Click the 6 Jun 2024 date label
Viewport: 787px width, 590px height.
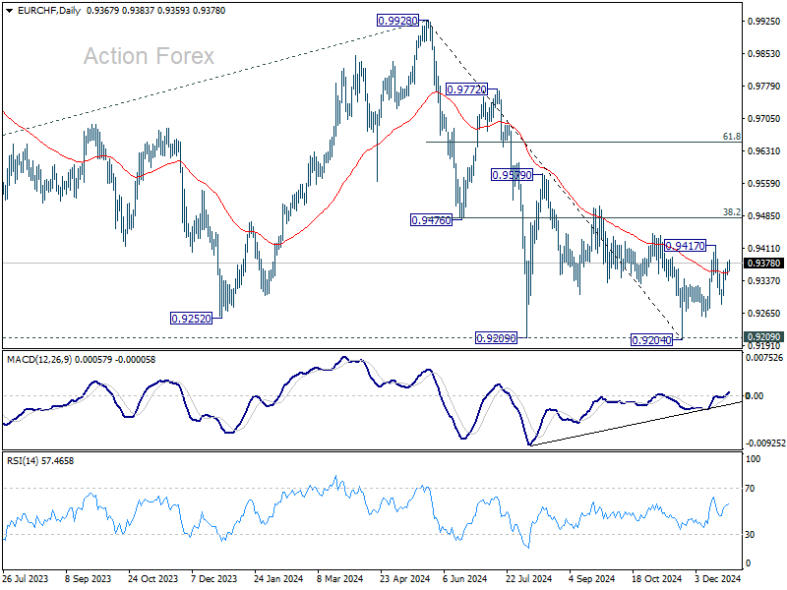(464, 579)
